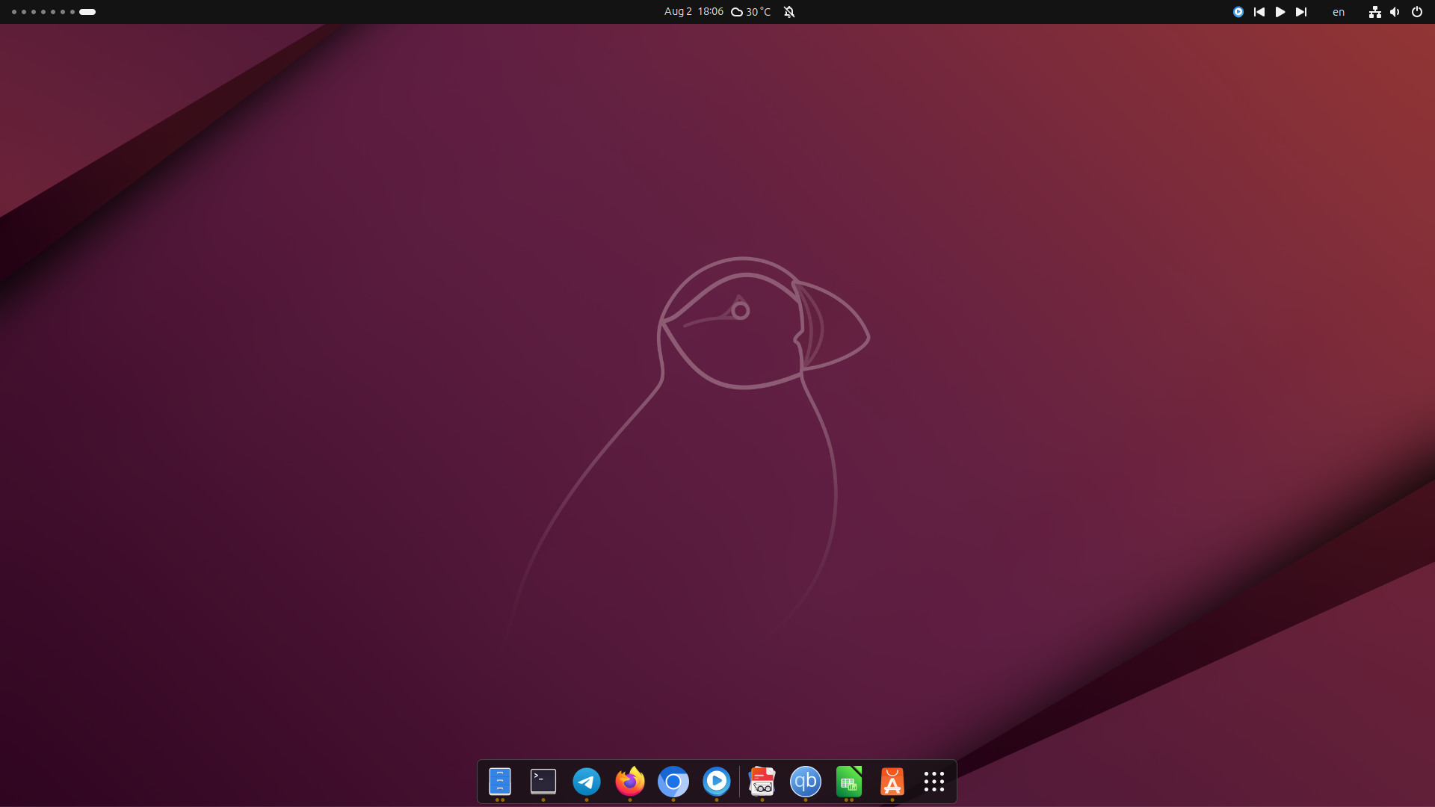Open the 30 °C weather indicator
This screenshot has height=807, width=1435.
[x=751, y=12]
